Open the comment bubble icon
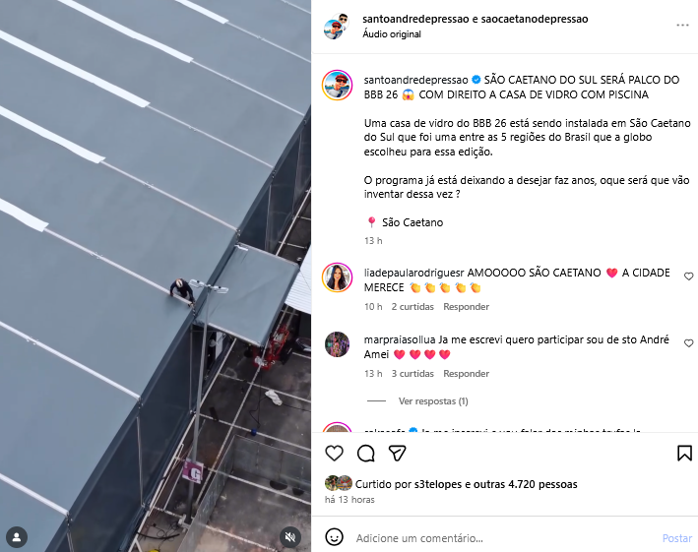The width and height of the screenshot is (698, 552). pos(366,454)
